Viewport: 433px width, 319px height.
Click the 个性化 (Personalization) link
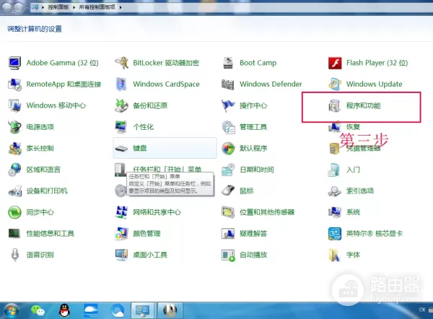(x=143, y=127)
